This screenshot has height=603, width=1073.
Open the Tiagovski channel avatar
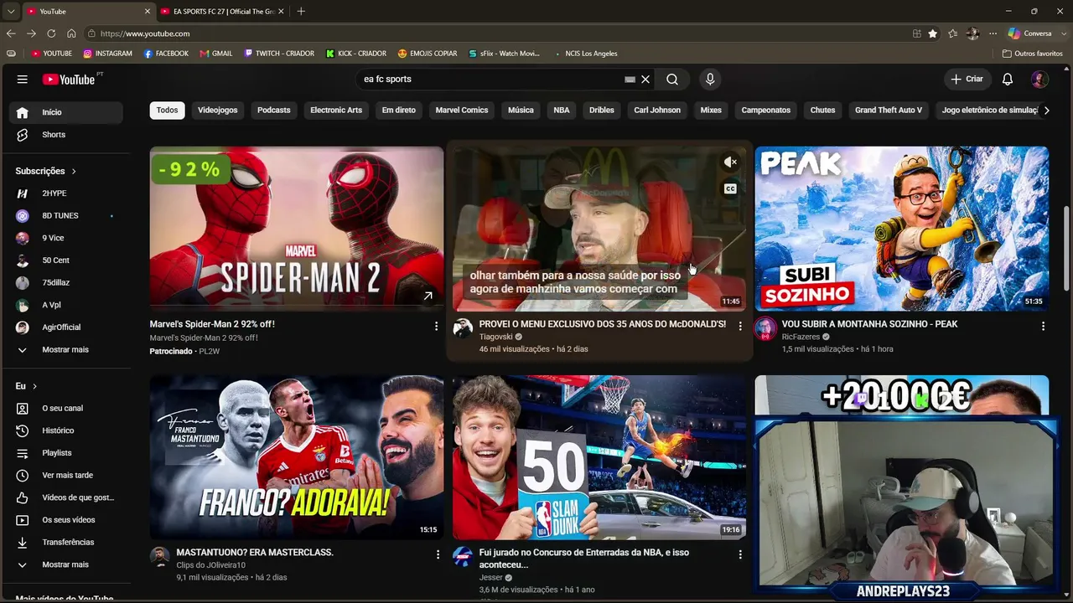(x=463, y=328)
